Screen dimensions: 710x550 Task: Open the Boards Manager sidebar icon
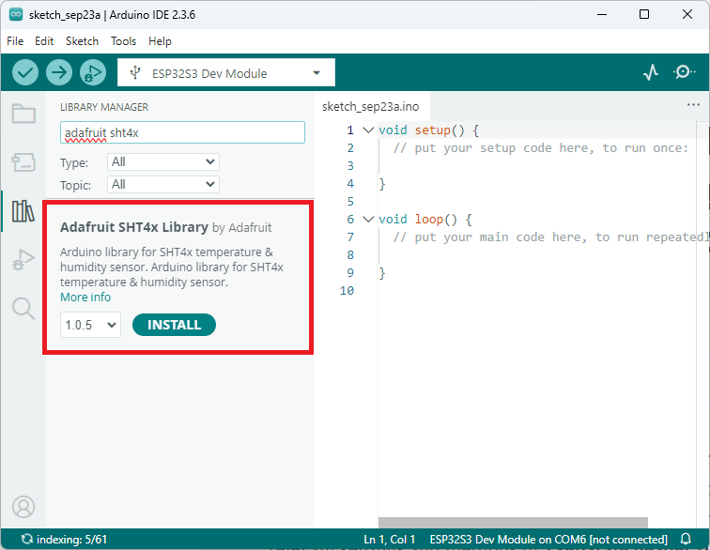point(23,162)
